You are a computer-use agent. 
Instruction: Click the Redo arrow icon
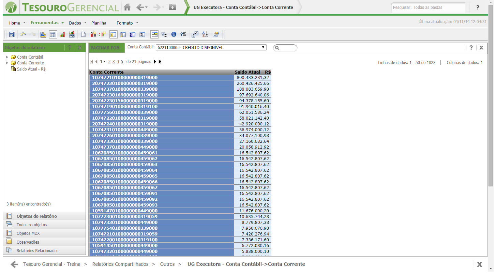[32, 34]
